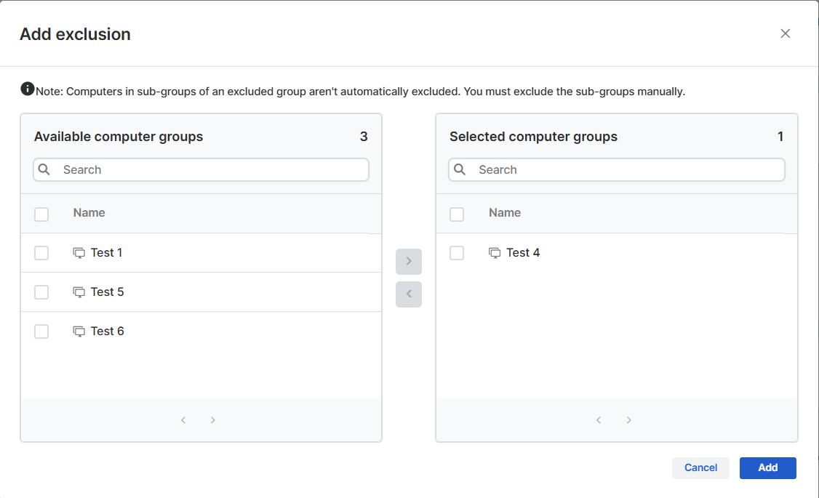Check the checkbox next to Test 1

pos(41,252)
